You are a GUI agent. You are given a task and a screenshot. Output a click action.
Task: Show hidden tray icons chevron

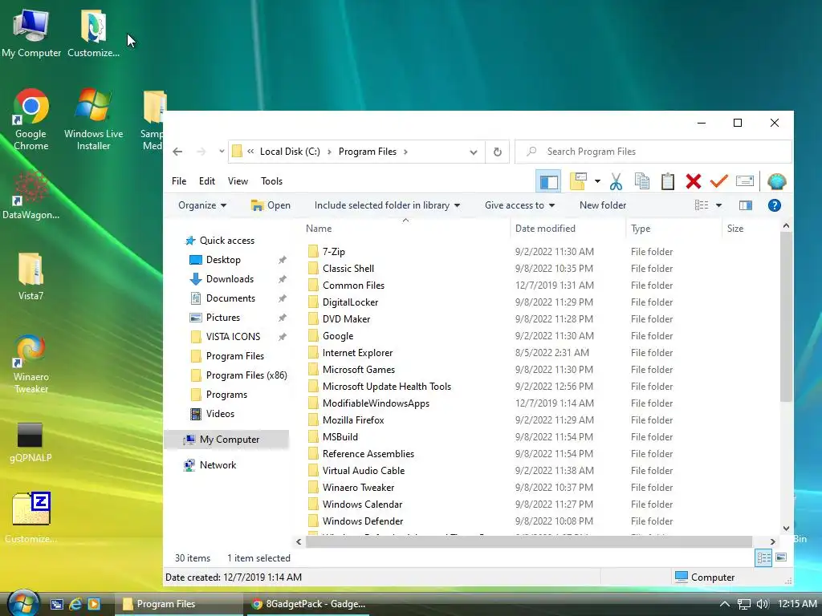pos(725,604)
